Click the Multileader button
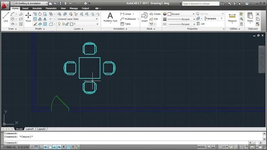 (129, 19)
